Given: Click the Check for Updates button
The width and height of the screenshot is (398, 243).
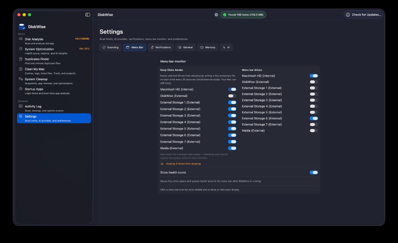Looking at the screenshot, I should 363,15.
